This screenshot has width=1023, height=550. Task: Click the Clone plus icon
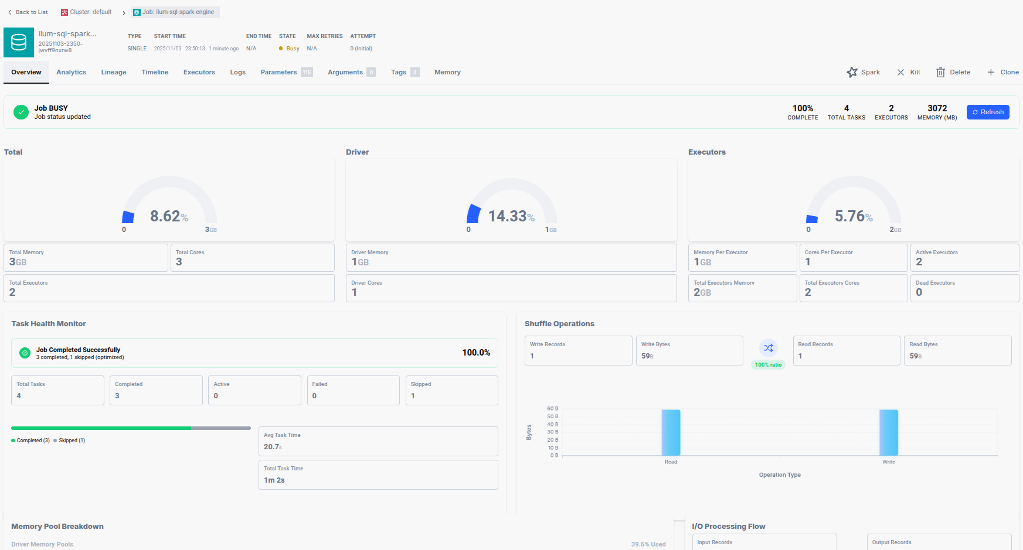pos(991,72)
